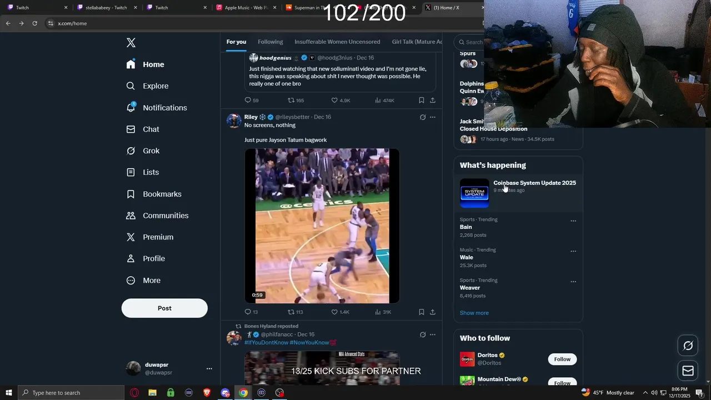View analytics of Riley post 31K
The width and height of the screenshot is (711, 400).
[383, 312]
